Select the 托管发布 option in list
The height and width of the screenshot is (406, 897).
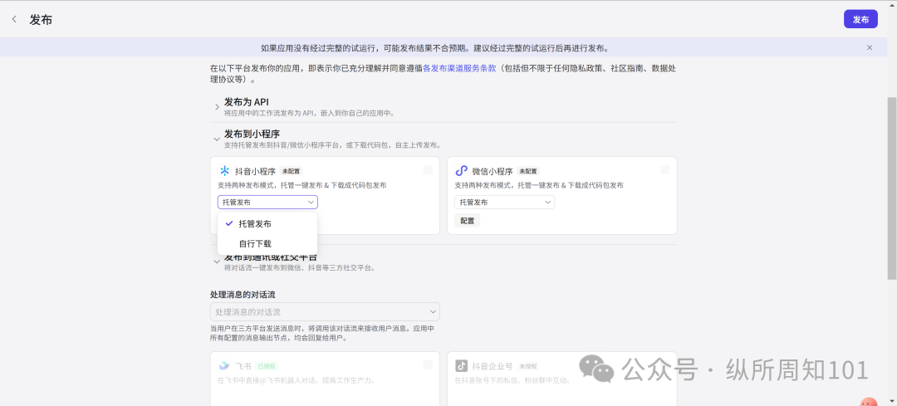coord(267,223)
